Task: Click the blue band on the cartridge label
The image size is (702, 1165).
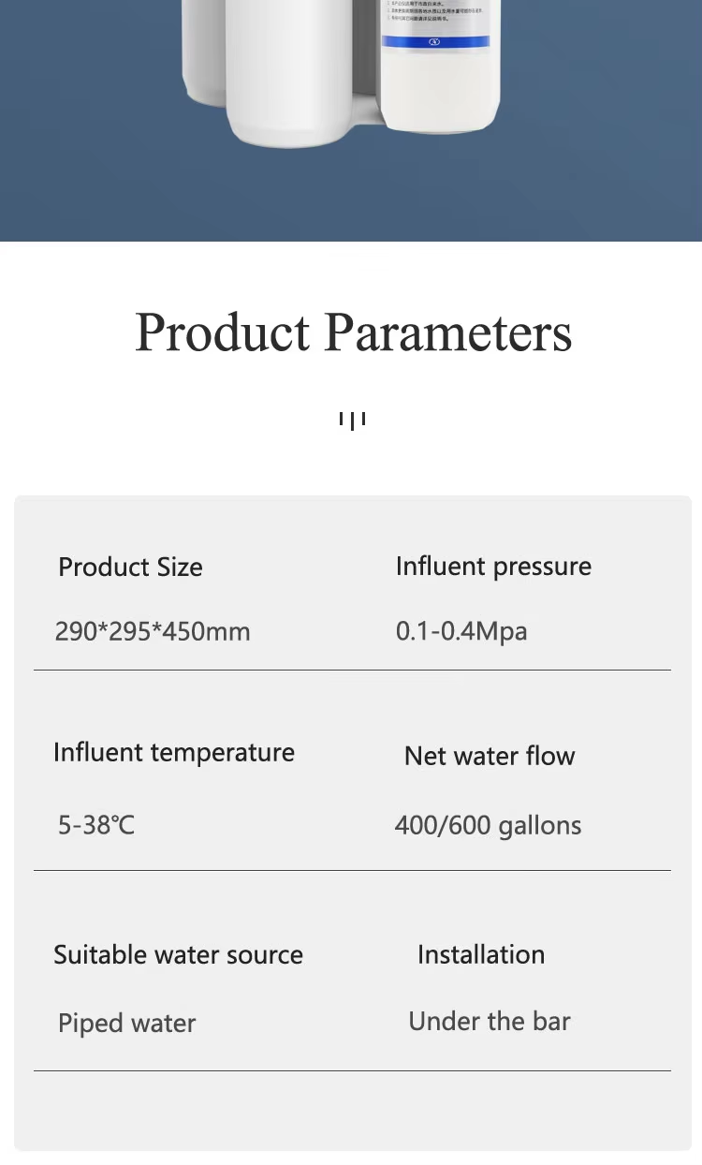Action: pos(440,41)
